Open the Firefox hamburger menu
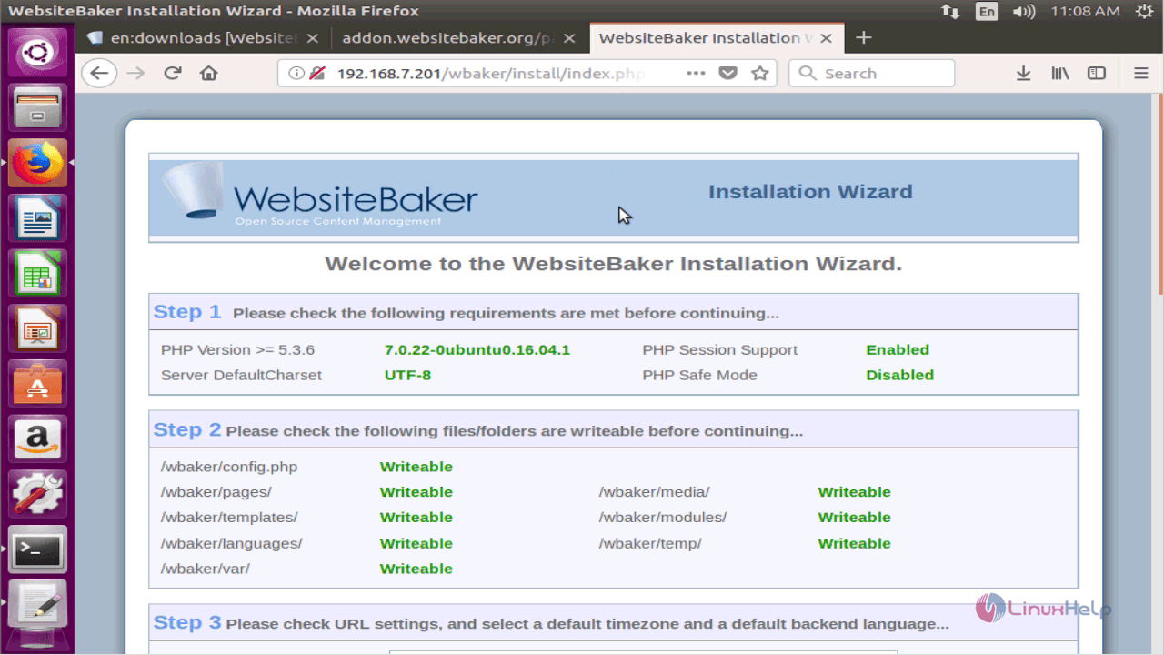Screen dimensions: 1164x655 tap(1141, 74)
